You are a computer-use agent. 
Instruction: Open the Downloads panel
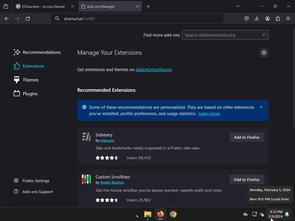tap(257, 18)
